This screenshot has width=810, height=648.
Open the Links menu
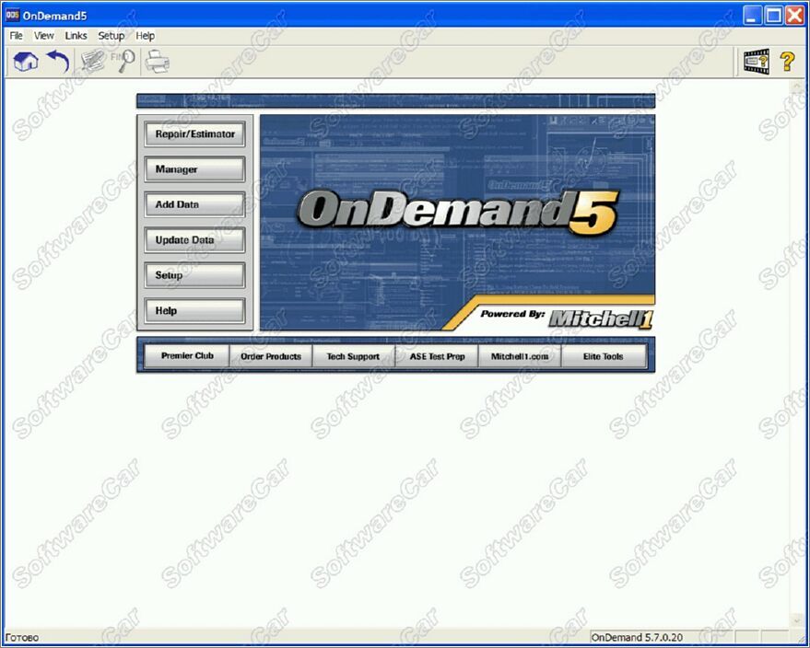pos(76,36)
